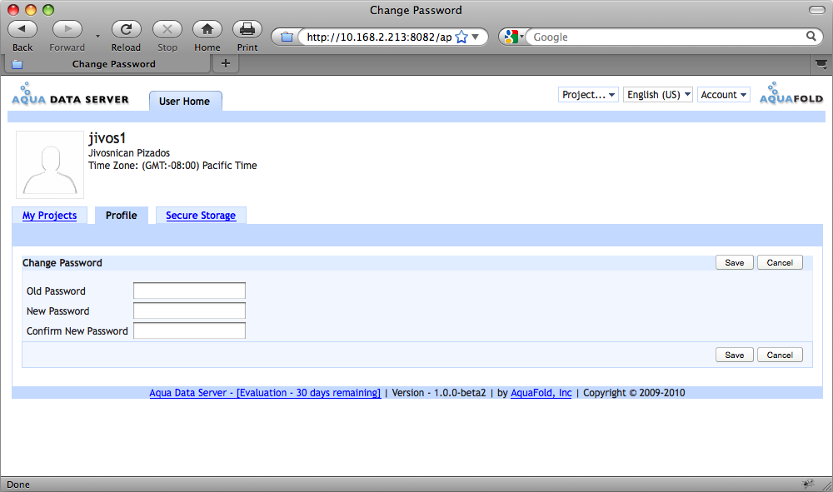This screenshot has height=492, width=833.
Task: Click the bottom Save button
Action: click(x=734, y=355)
